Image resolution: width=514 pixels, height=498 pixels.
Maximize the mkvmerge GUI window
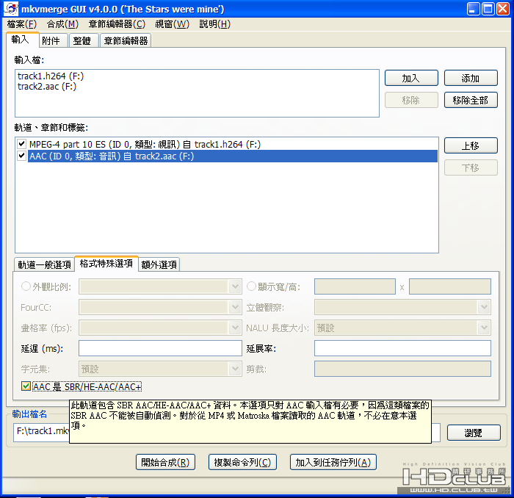(x=488, y=9)
